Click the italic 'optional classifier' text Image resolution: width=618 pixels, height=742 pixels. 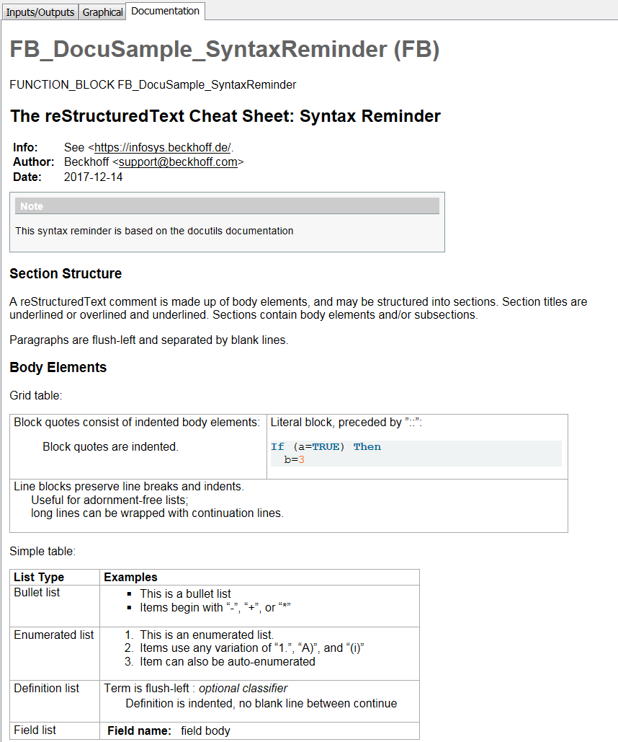coord(243,689)
